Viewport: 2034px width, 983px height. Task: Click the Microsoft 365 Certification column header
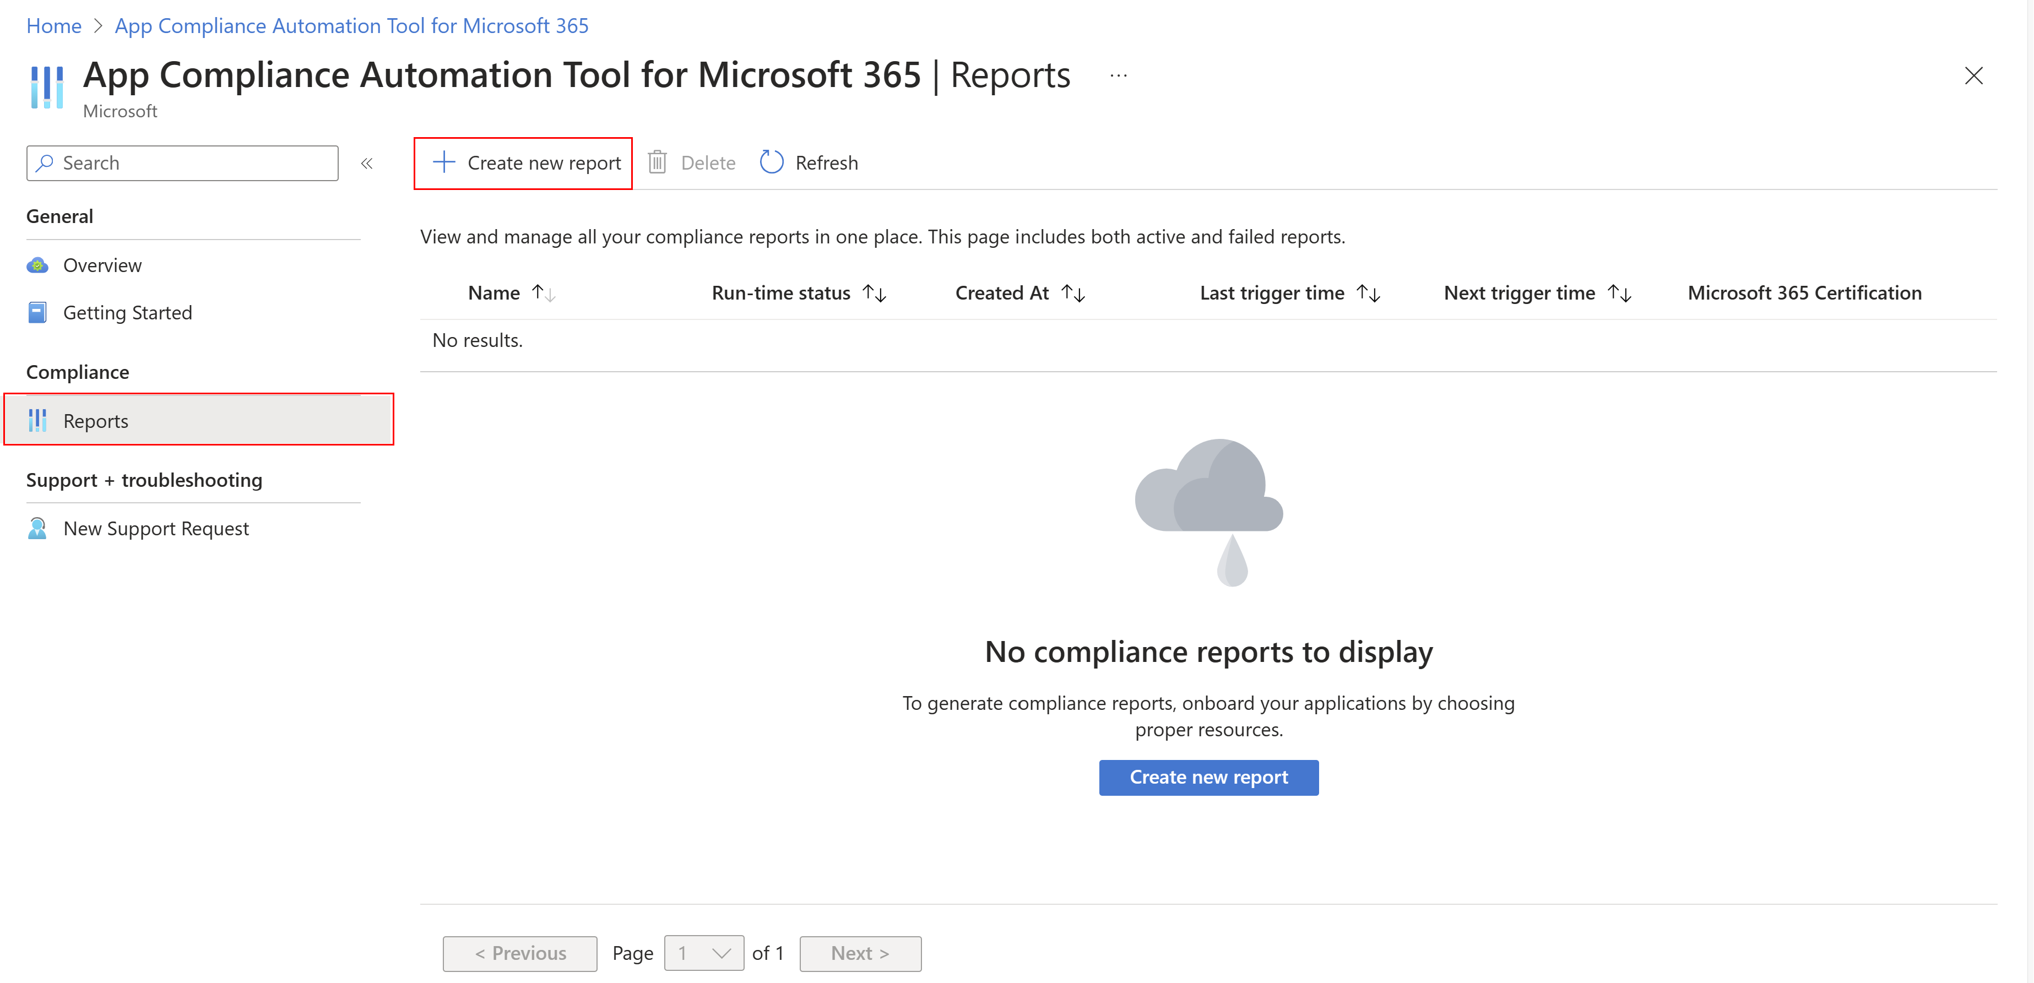pyautogui.click(x=1804, y=293)
